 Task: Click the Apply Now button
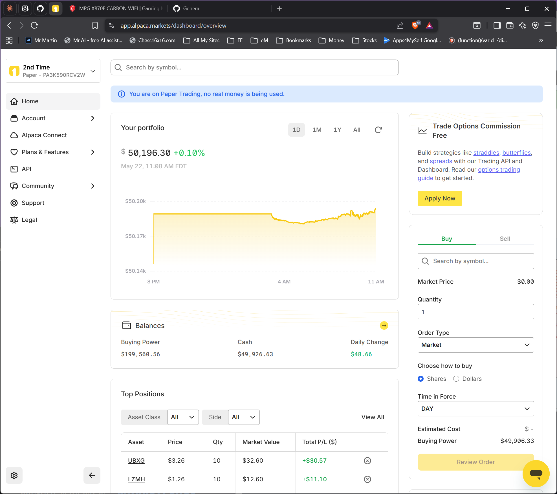[x=440, y=198]
